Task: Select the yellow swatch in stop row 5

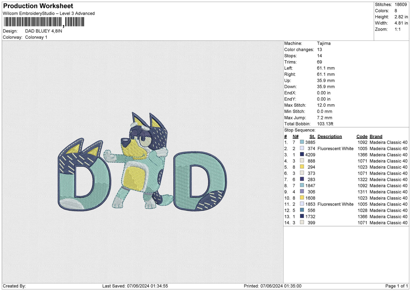Action: pos(302,167)
